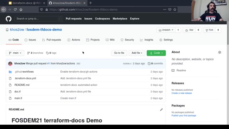229x129 pixels.
Task: Click khos2ow avatar in latest commit row
Action: click(x=10, y=64)
